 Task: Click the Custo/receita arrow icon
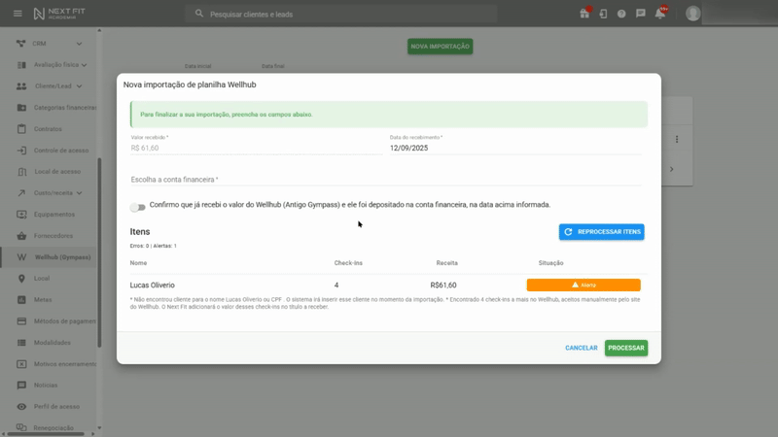point(21,192)
